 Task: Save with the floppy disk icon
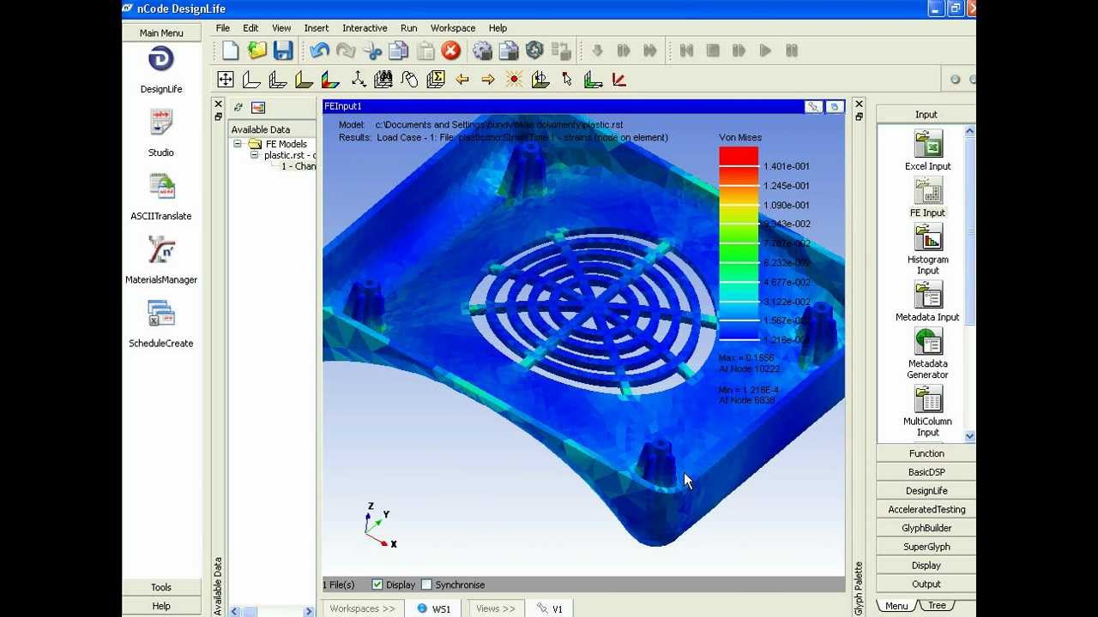click(283, 51)
